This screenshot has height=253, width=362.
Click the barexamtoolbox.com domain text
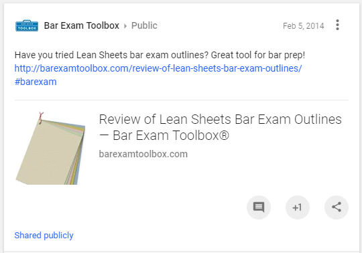click(143, 154)
